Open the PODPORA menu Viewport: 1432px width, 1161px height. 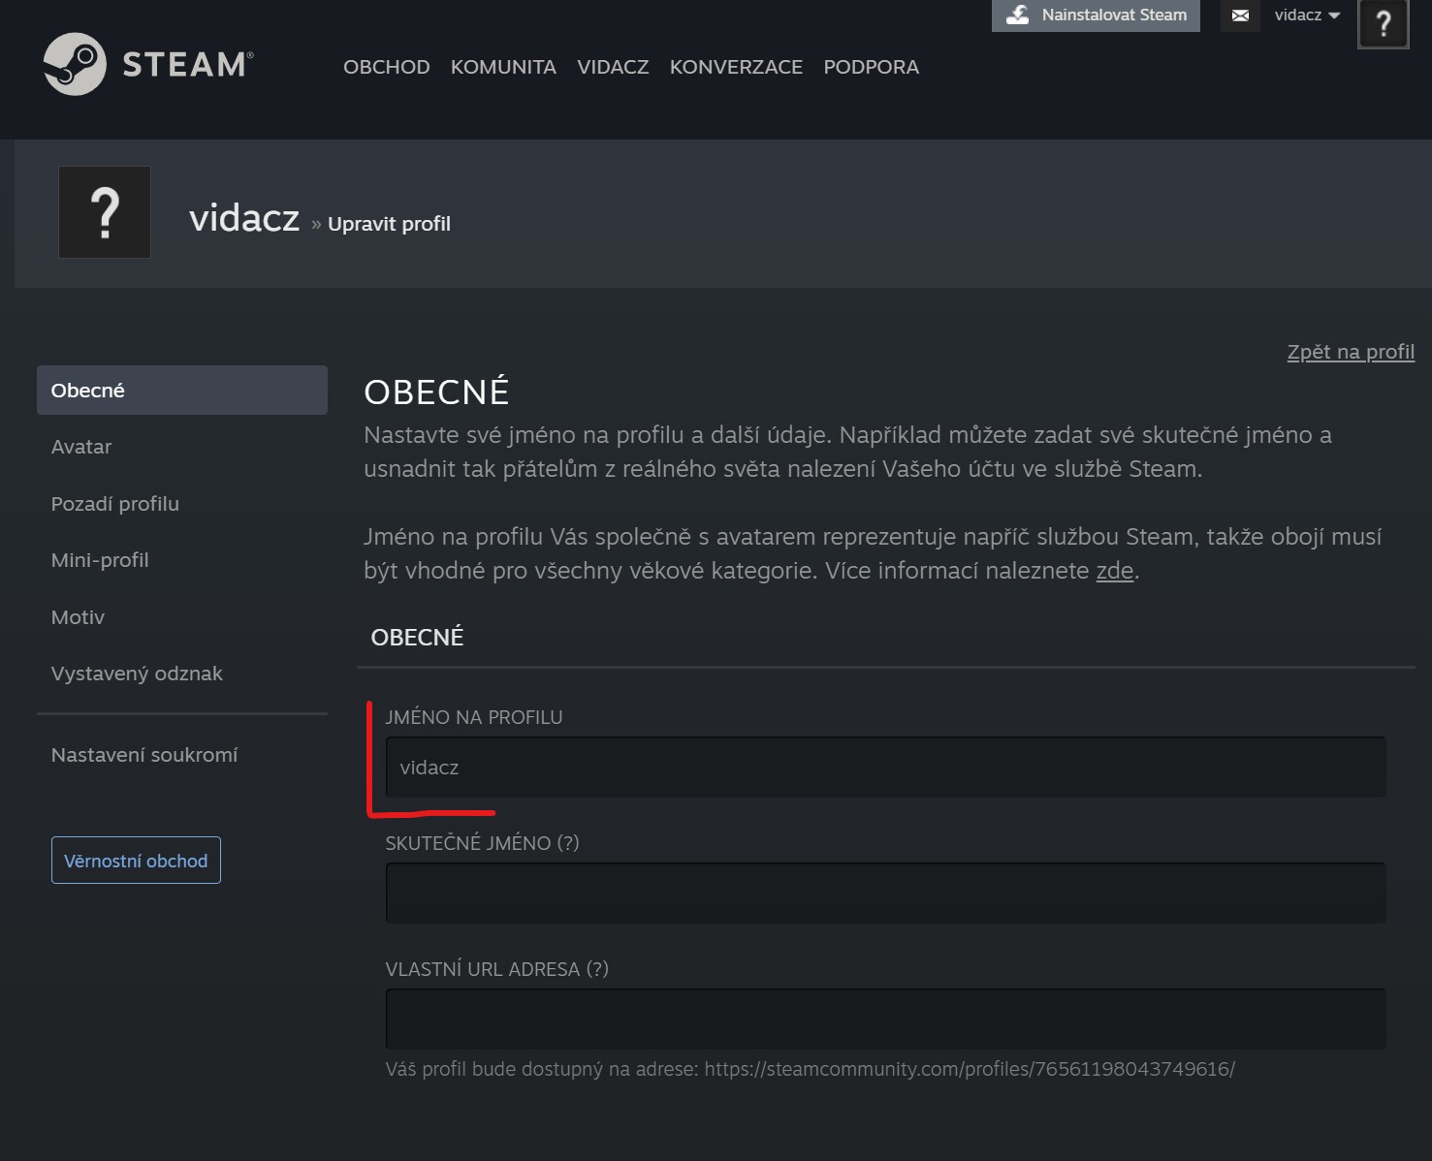pos(871,67)
